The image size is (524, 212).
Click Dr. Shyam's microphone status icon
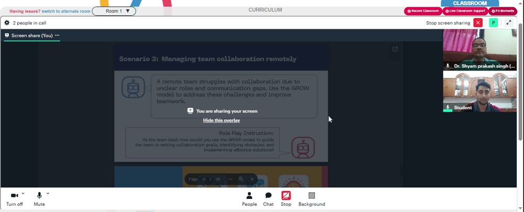[x=448, y=66]
